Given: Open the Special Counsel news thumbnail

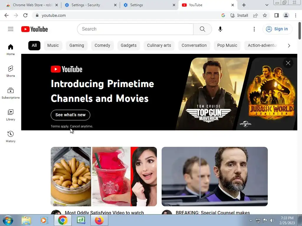Looking at the screenshot, I should 215,177.
